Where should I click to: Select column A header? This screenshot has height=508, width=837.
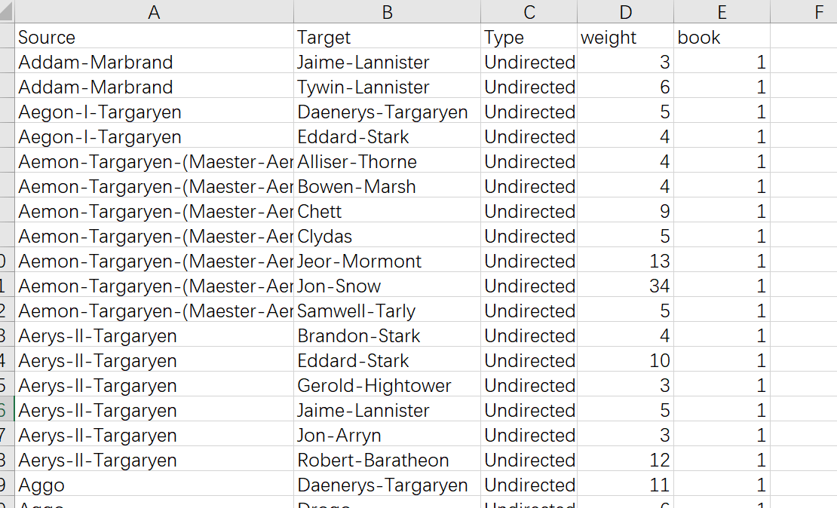(155, 11)
